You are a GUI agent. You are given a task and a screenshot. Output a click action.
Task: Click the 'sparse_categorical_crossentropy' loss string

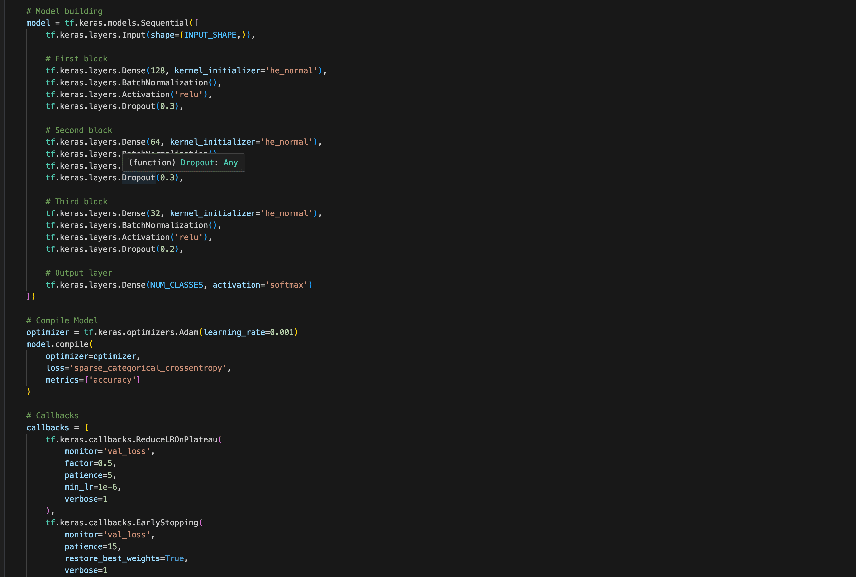[x=148, y=368]
